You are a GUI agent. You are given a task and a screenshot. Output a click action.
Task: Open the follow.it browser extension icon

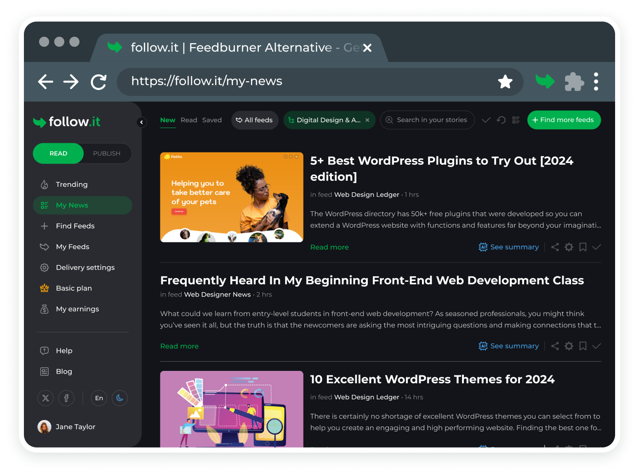pyautogui.click(x=545, y=82)
